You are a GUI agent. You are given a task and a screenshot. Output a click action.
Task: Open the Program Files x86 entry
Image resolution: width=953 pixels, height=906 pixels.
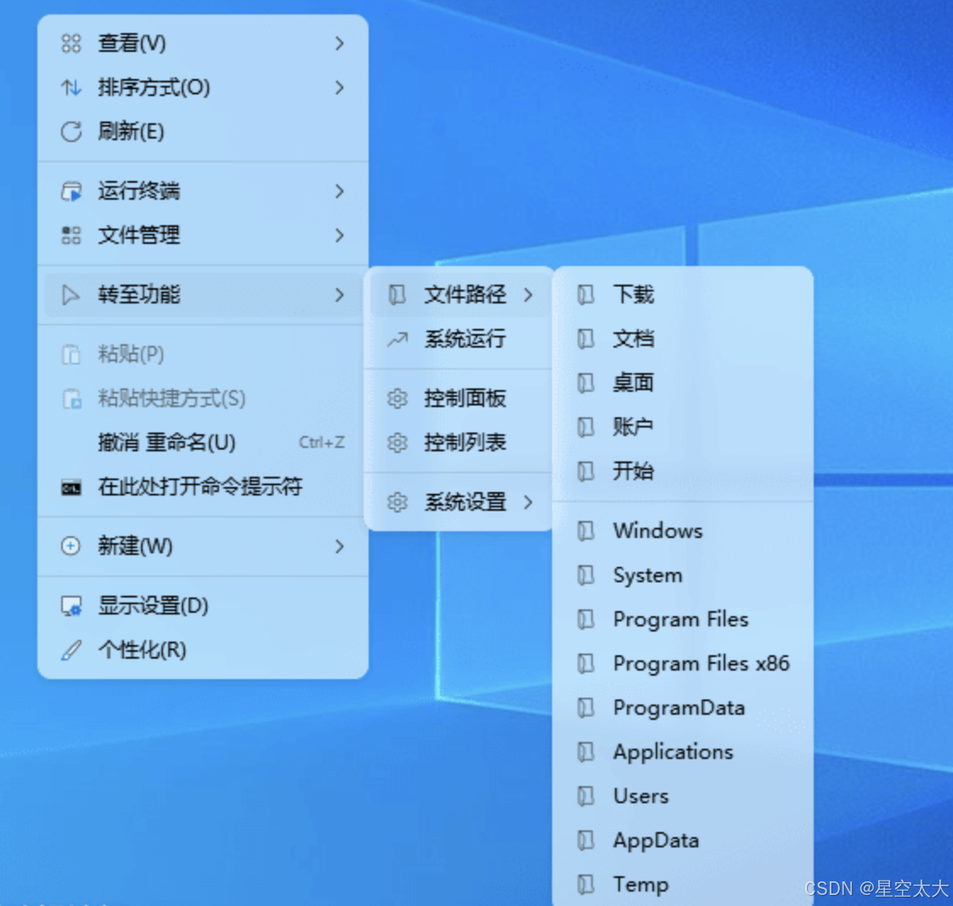point(701,663)
